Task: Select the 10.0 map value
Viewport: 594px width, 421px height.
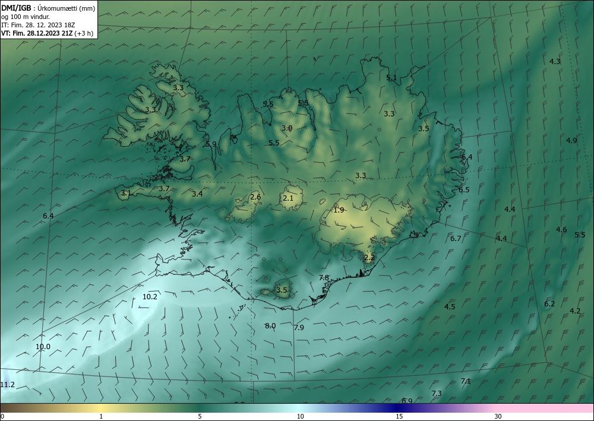Action: [43, 346]
